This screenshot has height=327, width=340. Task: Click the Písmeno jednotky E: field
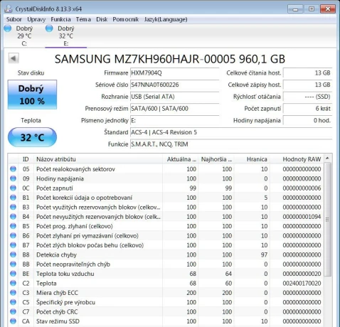(174, 120)
